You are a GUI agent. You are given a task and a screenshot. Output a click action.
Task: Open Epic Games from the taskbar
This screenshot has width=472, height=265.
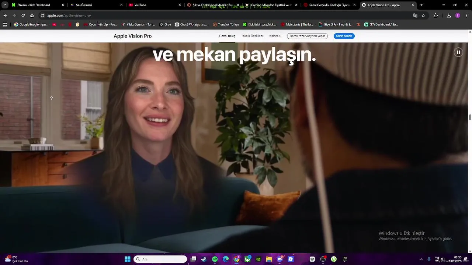(345, 259)
